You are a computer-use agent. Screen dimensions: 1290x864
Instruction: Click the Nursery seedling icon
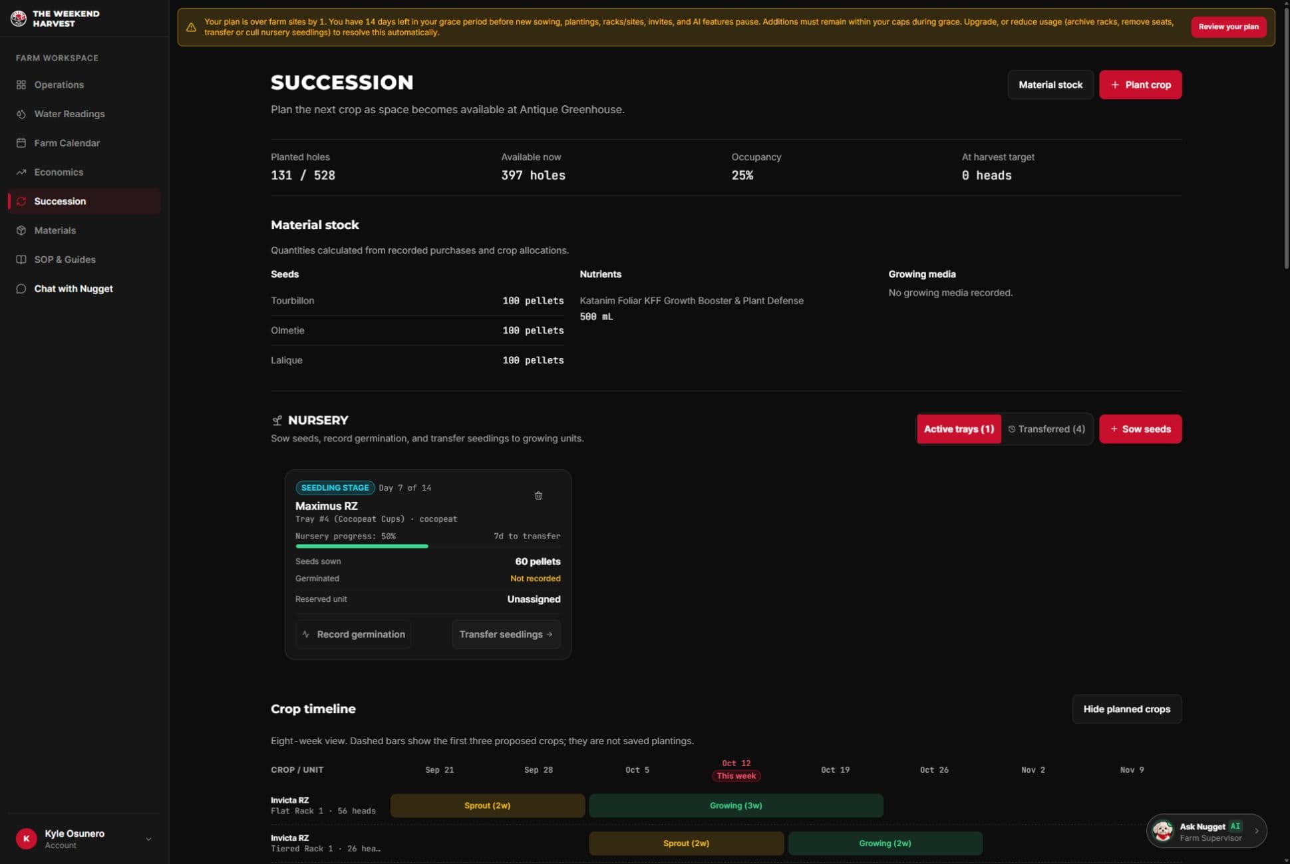coord(277,420)
